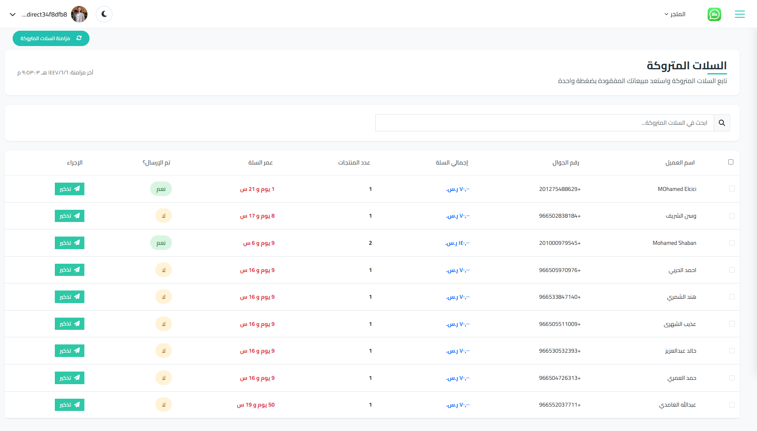Select the وسن الشريف row checkbox
This screenshot has width=757, height=431.
point(732,216)
